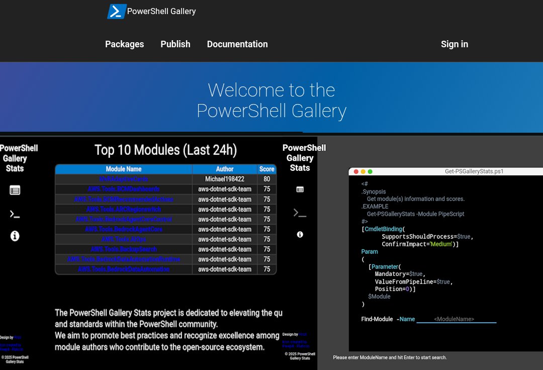Click score 75 in AWS.Tools.BackupSearch row
The height and width of the screenshot is (370, 543).
(266, 249)
